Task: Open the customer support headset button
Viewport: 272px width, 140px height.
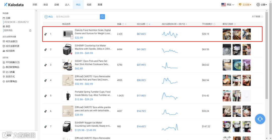Action: (260, 119)
